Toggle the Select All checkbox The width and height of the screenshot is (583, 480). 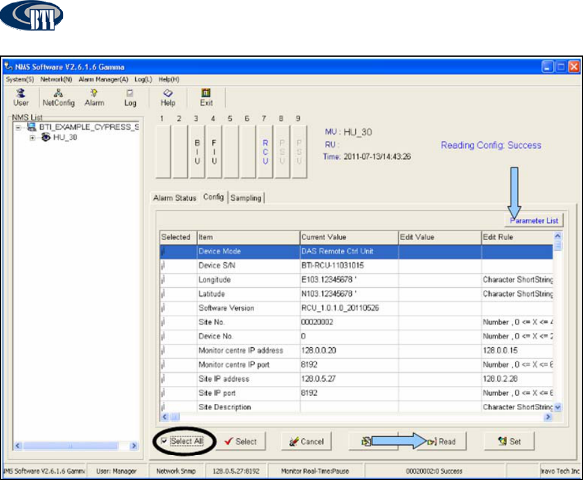point(164,441)
